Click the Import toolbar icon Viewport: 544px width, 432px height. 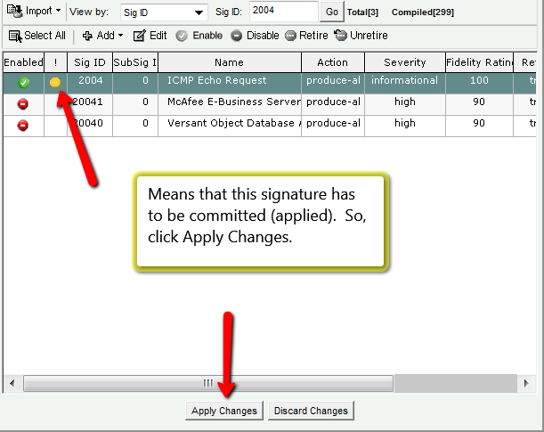15,12
